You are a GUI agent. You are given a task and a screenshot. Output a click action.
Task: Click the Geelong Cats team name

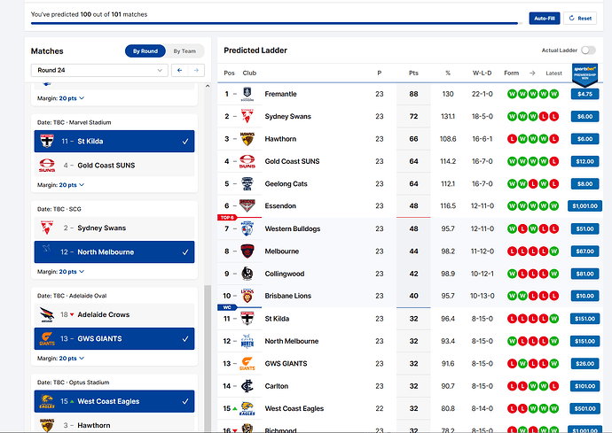pyautogui.click(x=286, y=183)
